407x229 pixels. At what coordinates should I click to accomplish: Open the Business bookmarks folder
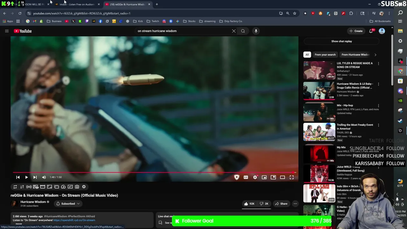(54, 21)
